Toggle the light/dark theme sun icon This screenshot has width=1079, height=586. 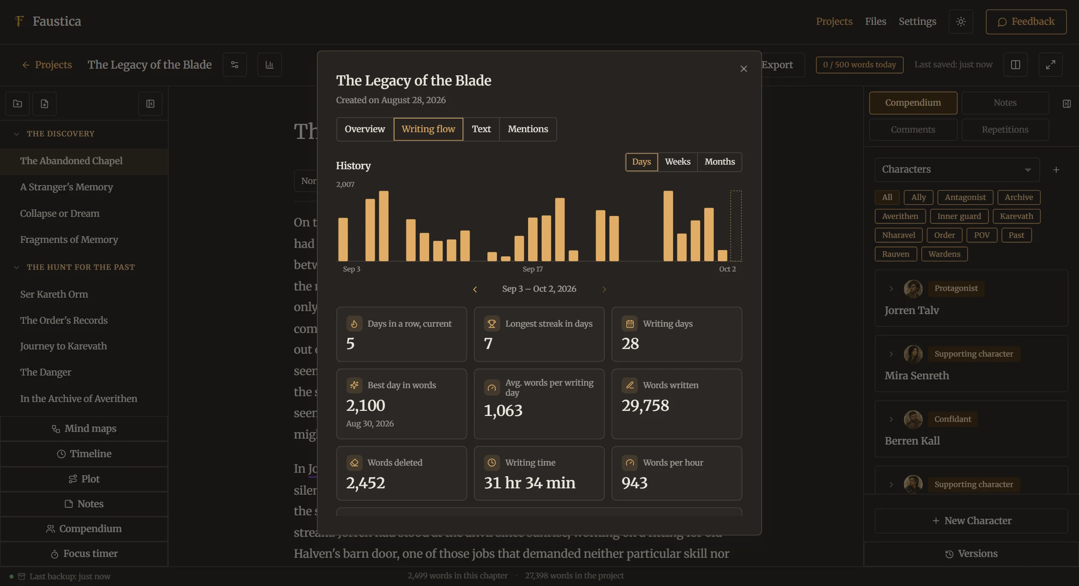click(961, 21)
